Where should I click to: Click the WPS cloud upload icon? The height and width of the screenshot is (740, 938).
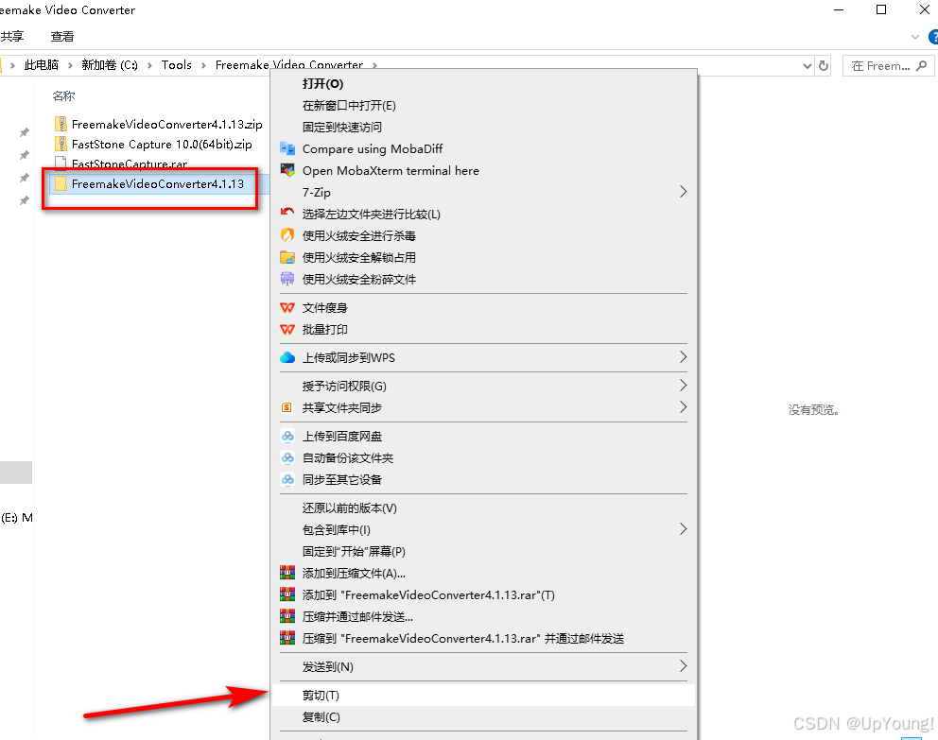click(x=287, y=357)
